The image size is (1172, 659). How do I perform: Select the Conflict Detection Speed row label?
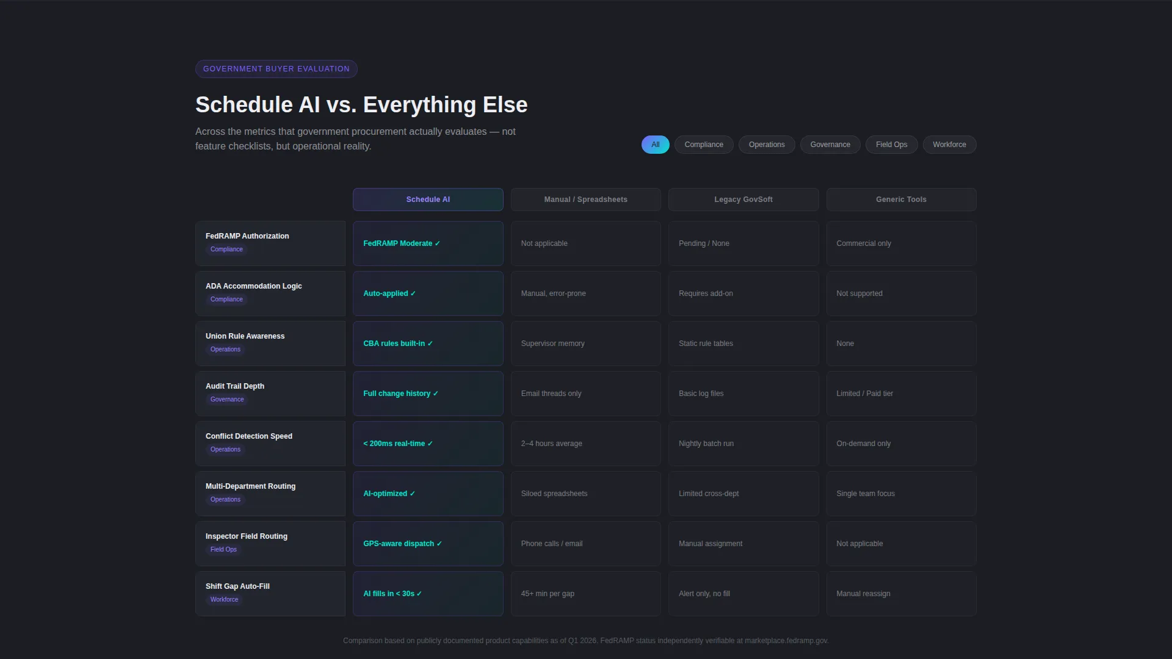[270, 444]
